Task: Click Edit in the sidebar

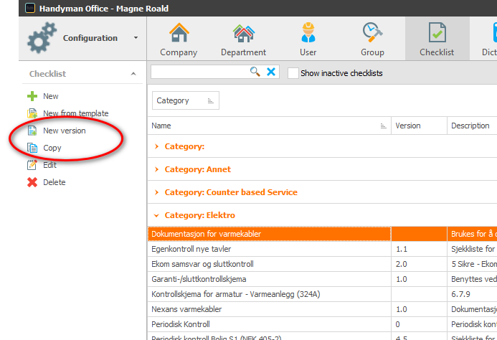Action: [49, 165]
